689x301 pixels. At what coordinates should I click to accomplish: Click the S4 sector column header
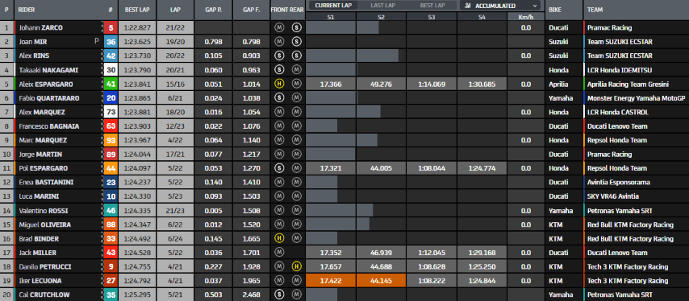[482, 16]
